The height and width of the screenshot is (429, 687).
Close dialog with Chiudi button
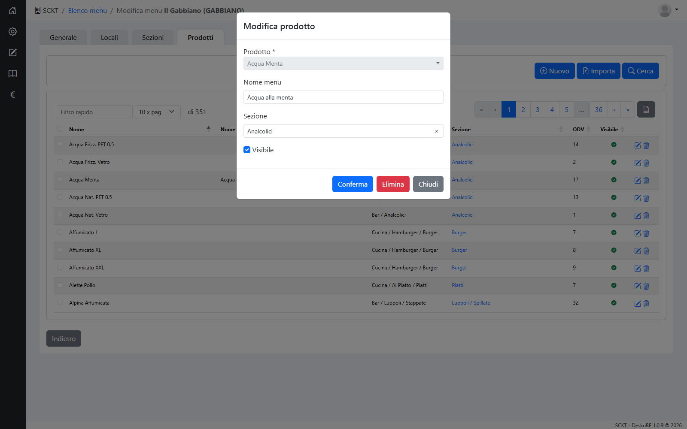point(428,184)
